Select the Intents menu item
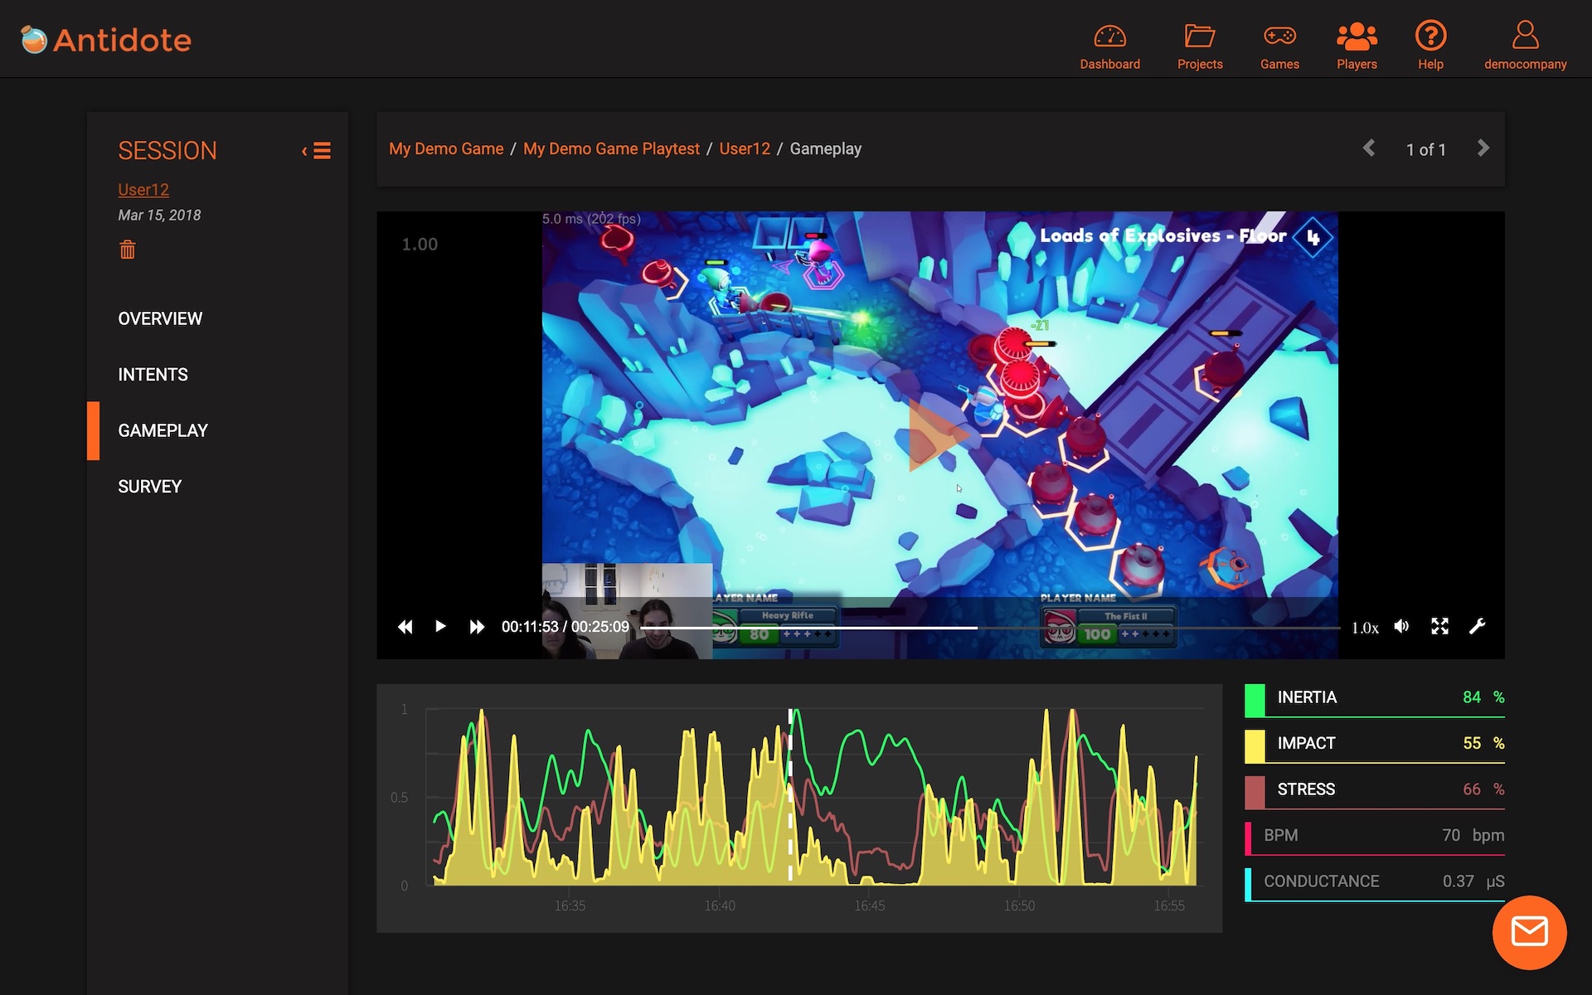The image size is (1592, 995). click(x=153, y=375)
